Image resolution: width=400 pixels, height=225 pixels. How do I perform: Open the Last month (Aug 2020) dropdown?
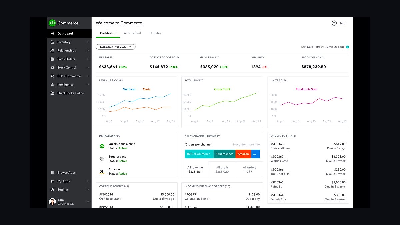116,47
